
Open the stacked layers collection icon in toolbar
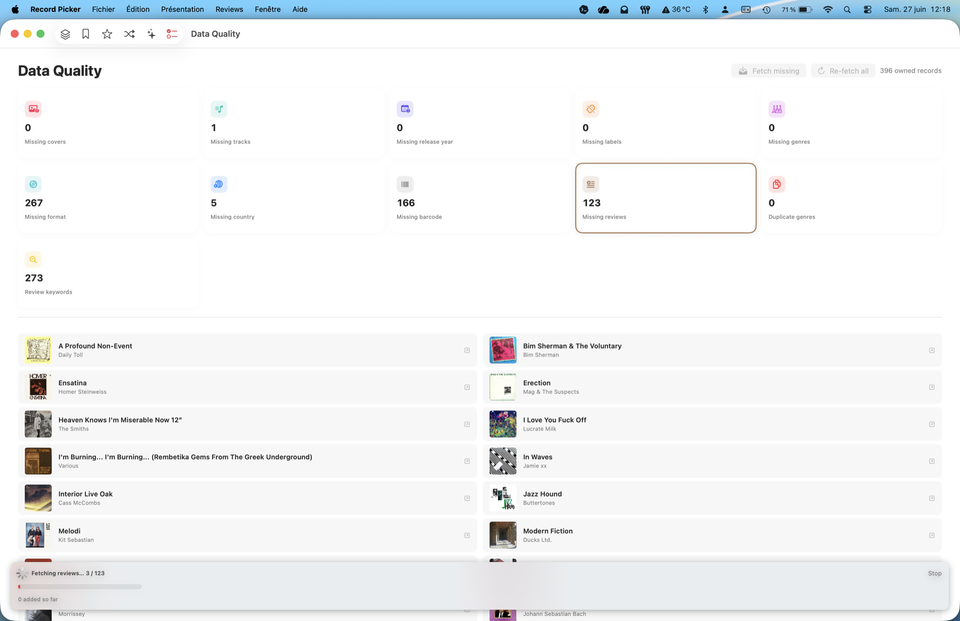65,34
